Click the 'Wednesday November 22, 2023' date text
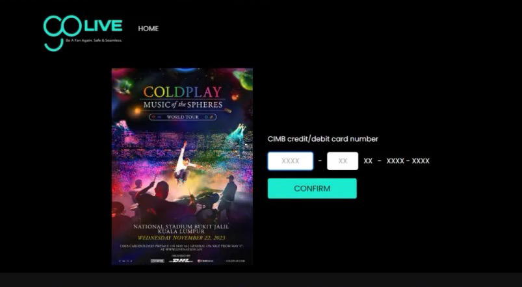The width and height of the screenshot is (522, 287). point(181,238)
